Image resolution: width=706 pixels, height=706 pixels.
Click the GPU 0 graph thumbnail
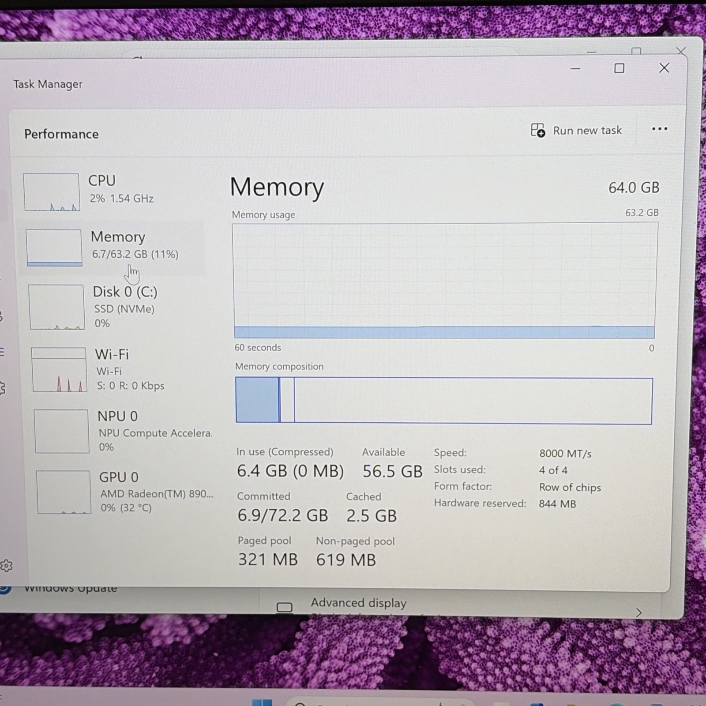click(x=64, y=492)
